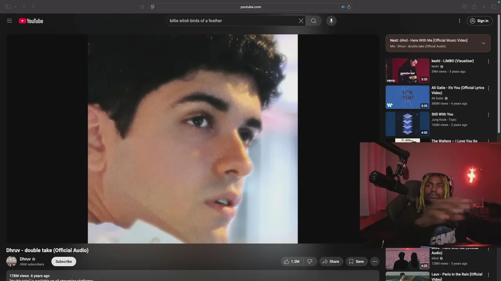Open options menu for keshi - LIMBO video

click(488, 62)
